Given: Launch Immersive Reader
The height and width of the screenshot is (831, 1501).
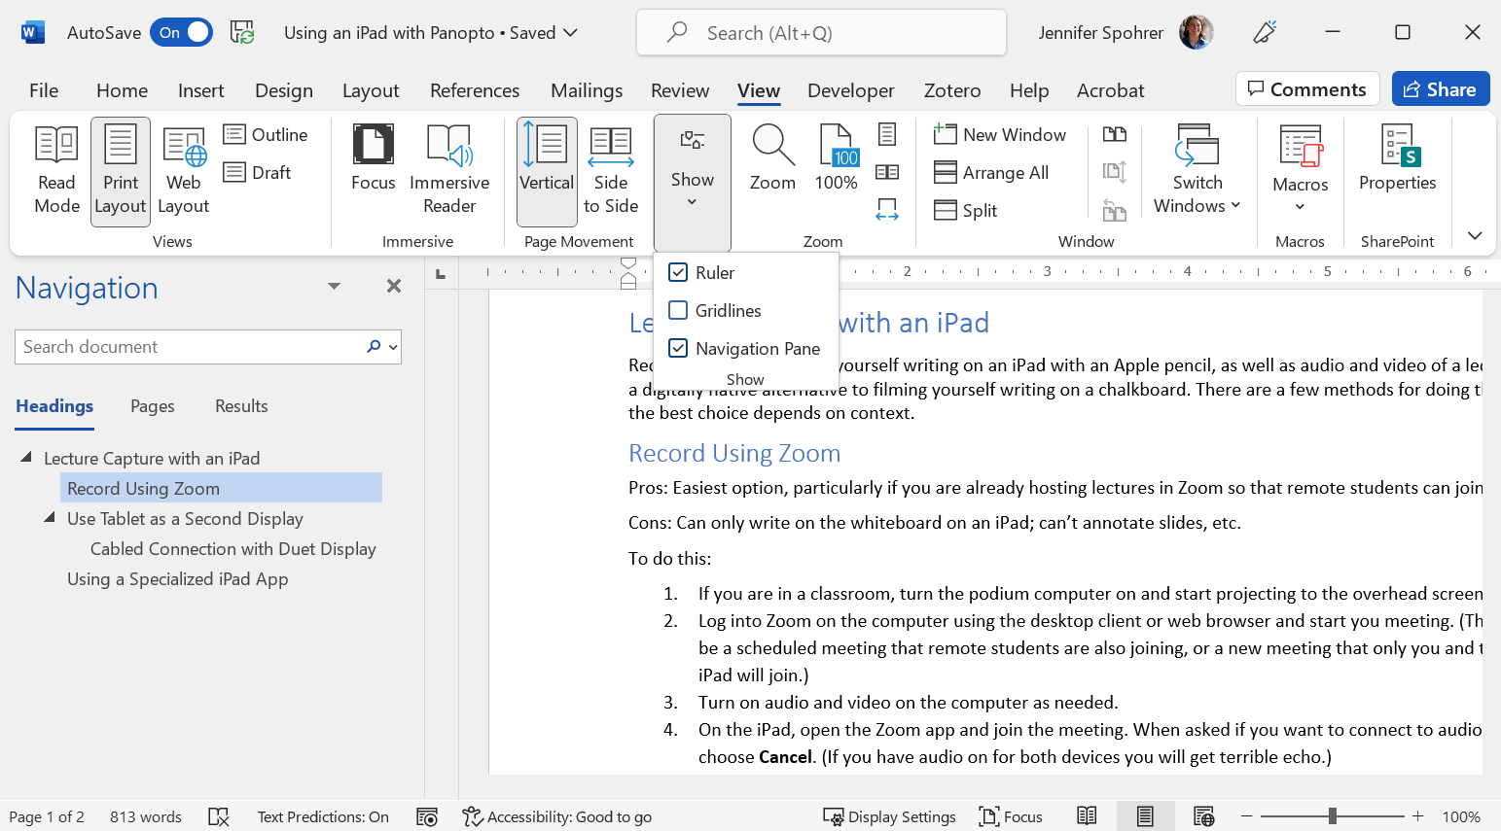Looking at the screenshot, I should [449, 171].
